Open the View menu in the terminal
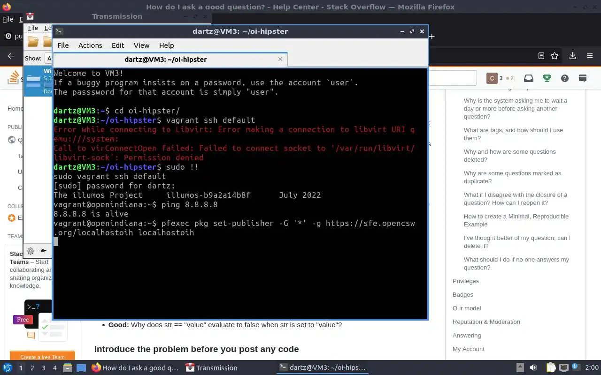 [x=141, y=45]
